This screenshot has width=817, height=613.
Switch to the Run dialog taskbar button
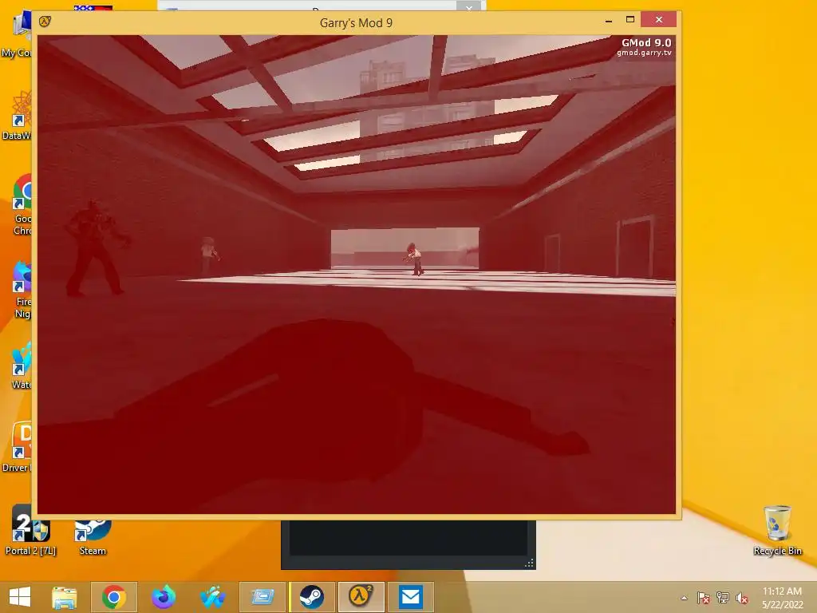coord(262,597)
